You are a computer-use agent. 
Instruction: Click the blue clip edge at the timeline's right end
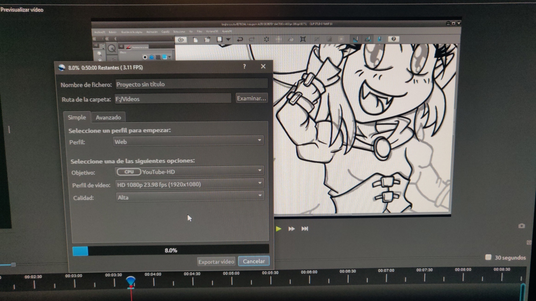pos(523,292)
